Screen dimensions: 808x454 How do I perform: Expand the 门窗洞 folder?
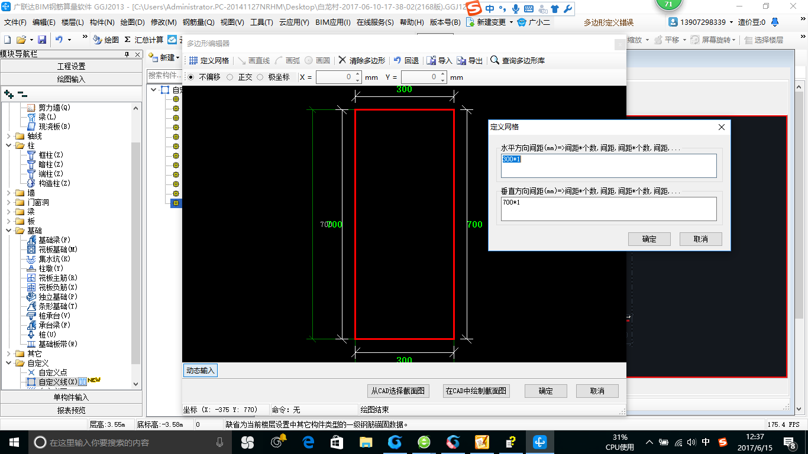pos(8,202)
